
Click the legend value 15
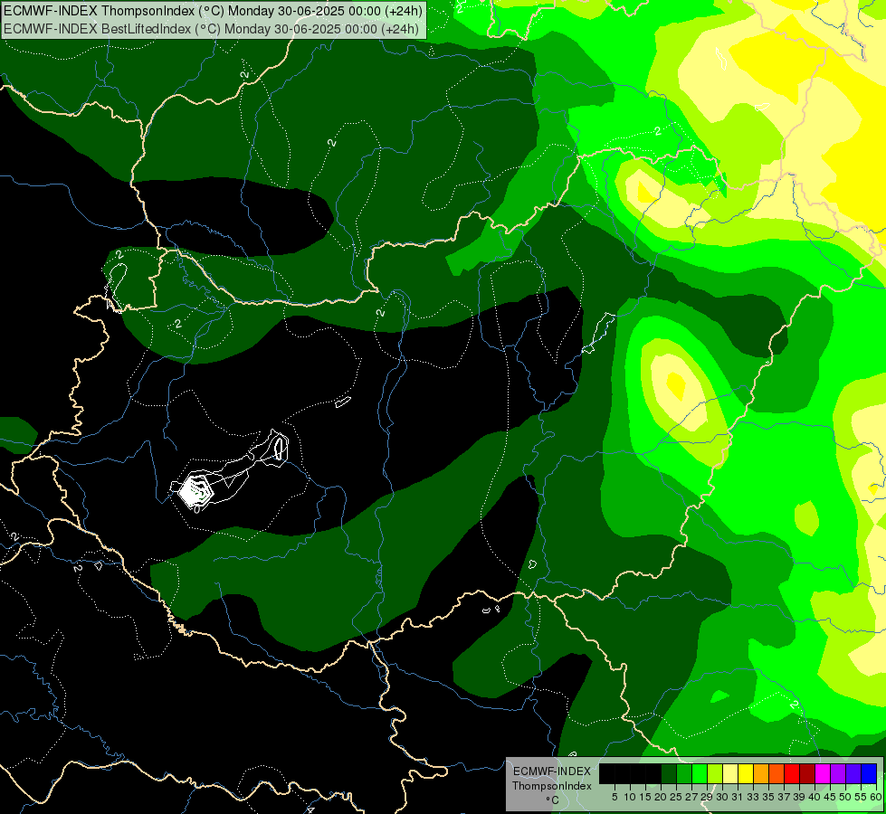pos(646,797)
